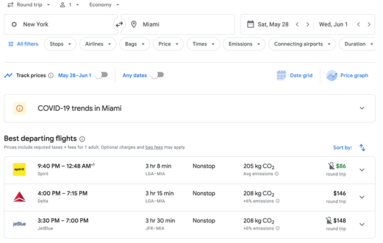Image resolution: width=383 pixels, height=243 pixels.
Task: Expand COVID-19 trends in Miami panel
Action: tap(362, 108)
